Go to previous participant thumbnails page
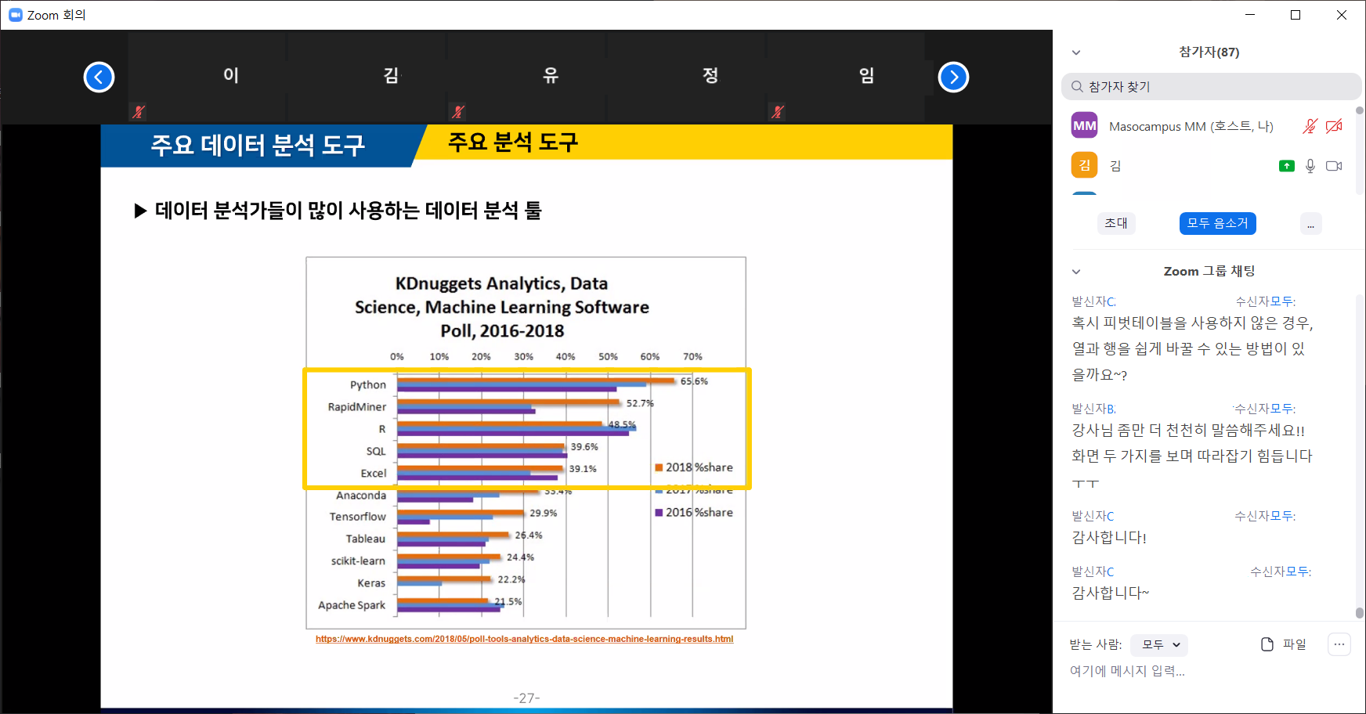1366x714 pixels. pos(99,77)
